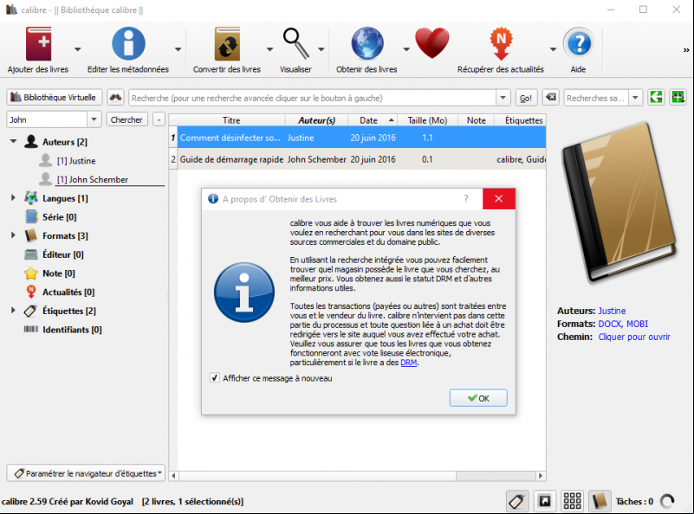Screen dimensions: 694x514
Task: Expand the Formats tree category
Action: tap(13, 235)
